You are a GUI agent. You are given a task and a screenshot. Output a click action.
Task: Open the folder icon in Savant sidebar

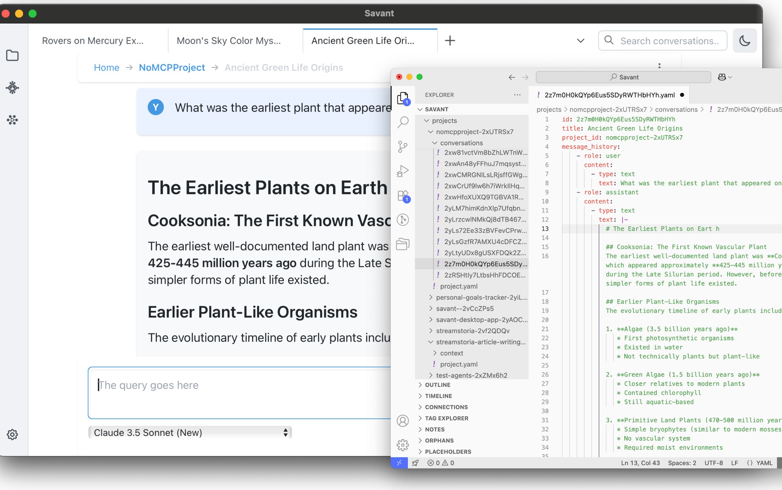point(12,55)
